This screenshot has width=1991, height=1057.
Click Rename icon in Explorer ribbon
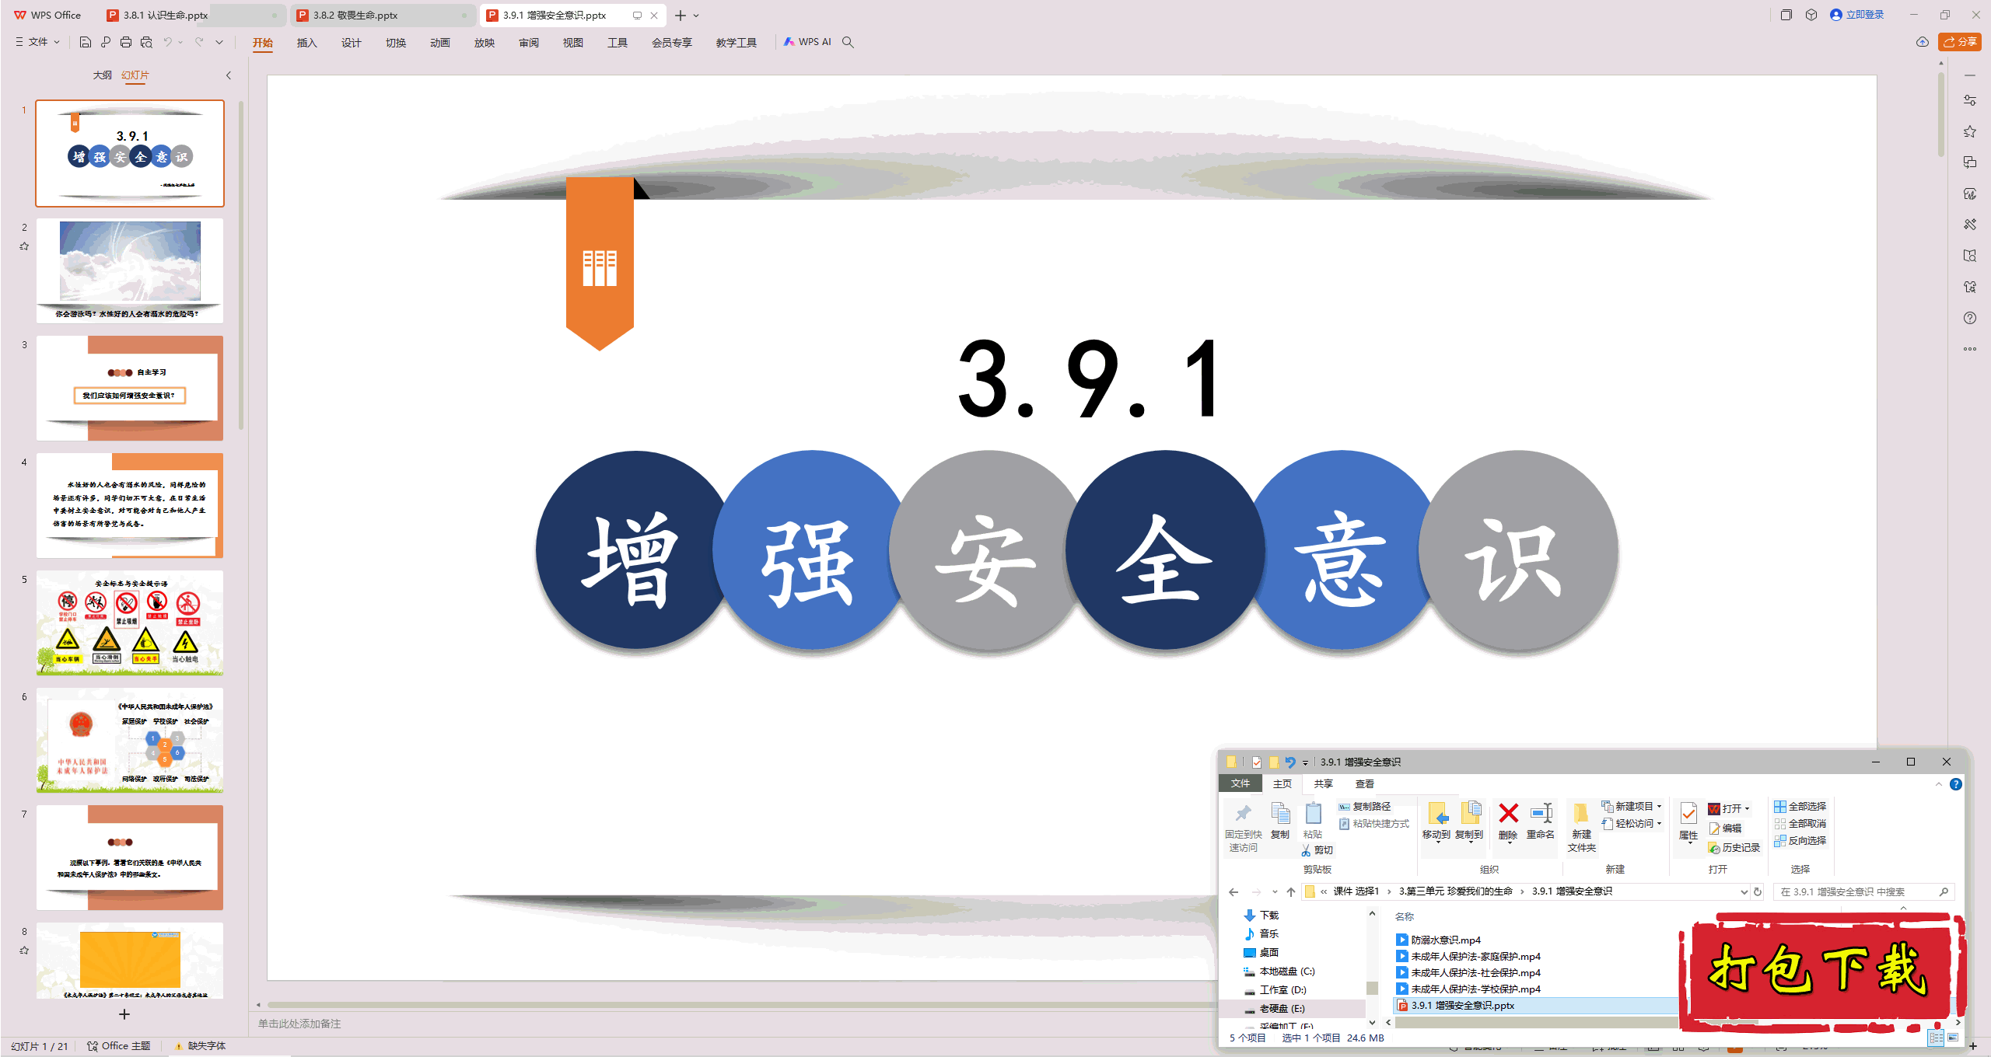pyautogui.click(x=1541, y=814)
